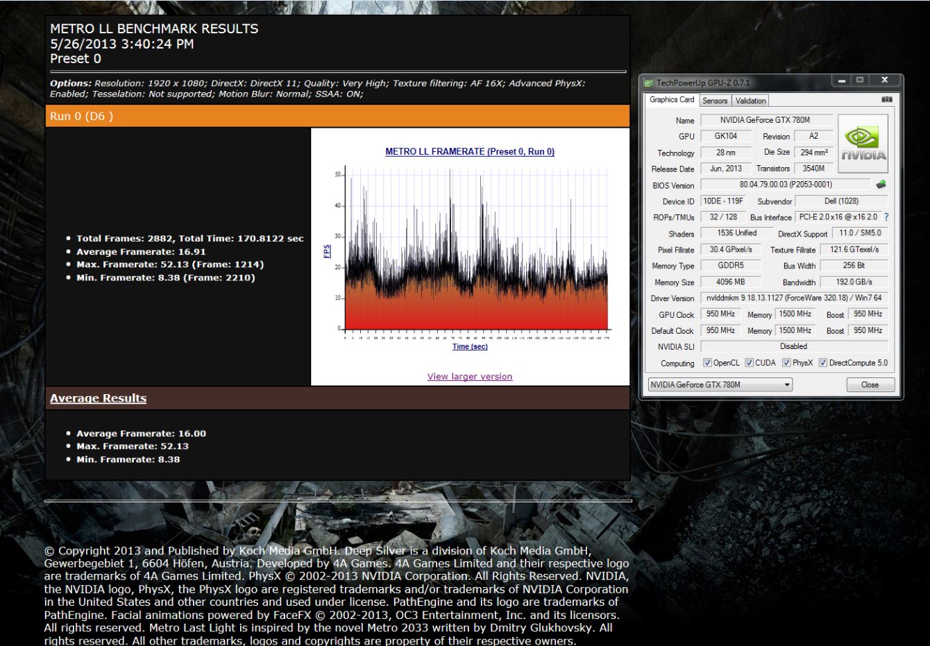Toggle the OpenCL checkbox
This screenshot has width=930, height=646.
click(707, 362)
